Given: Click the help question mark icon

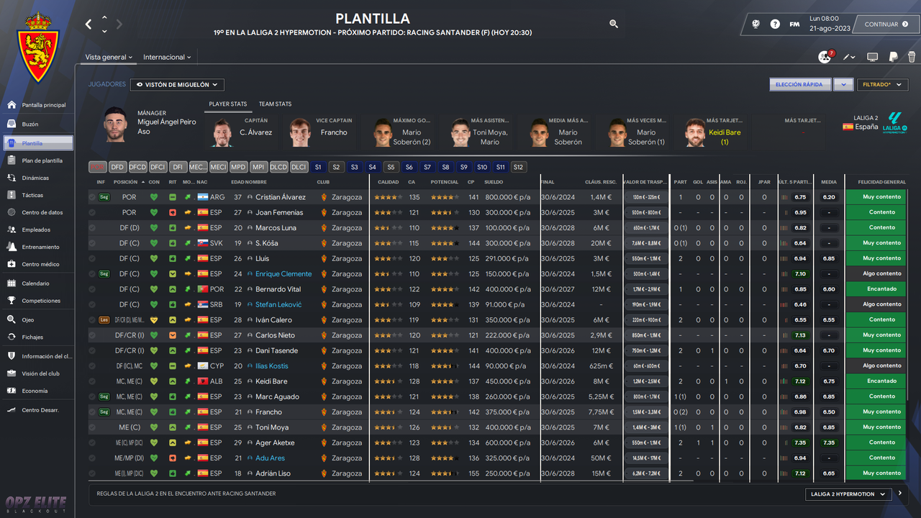Looking at the screenshot, I should coord(775,24).
